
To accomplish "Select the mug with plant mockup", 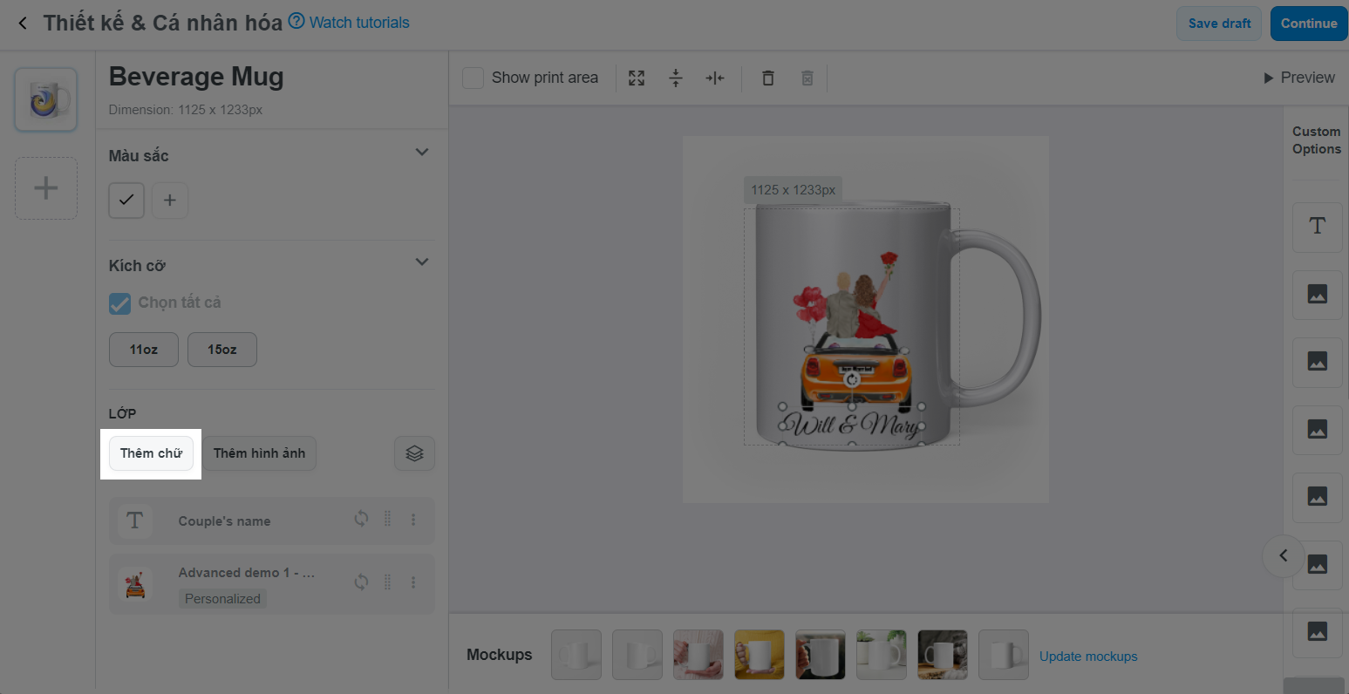I will click(x=882, y=655).
